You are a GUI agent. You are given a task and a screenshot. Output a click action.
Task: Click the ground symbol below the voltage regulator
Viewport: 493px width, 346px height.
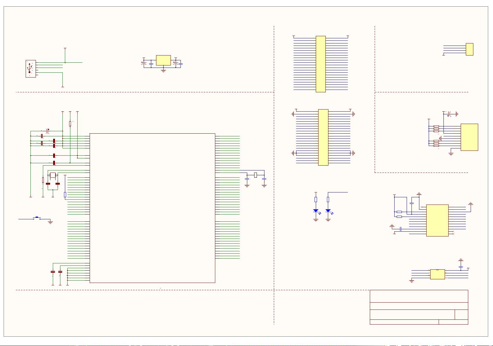pyautogui.click(x=163, y=71)
